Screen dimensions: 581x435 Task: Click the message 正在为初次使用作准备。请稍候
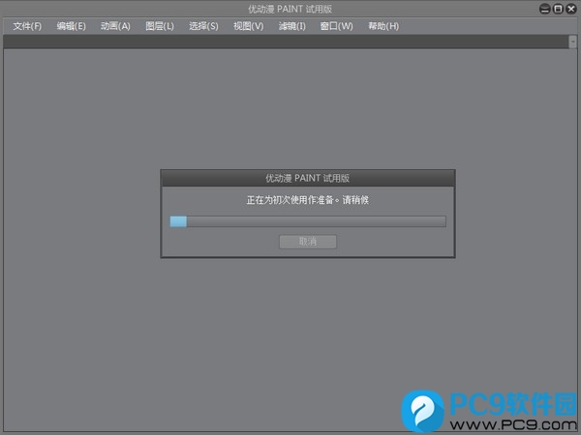pos(308,200)
